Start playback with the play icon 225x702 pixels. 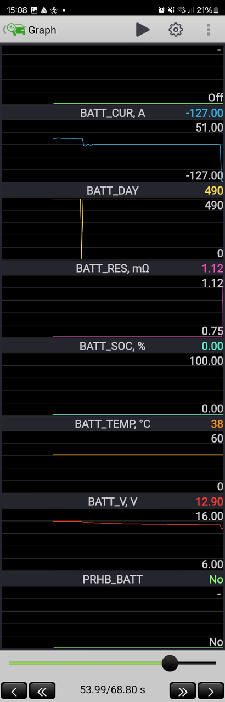[143, 30]
